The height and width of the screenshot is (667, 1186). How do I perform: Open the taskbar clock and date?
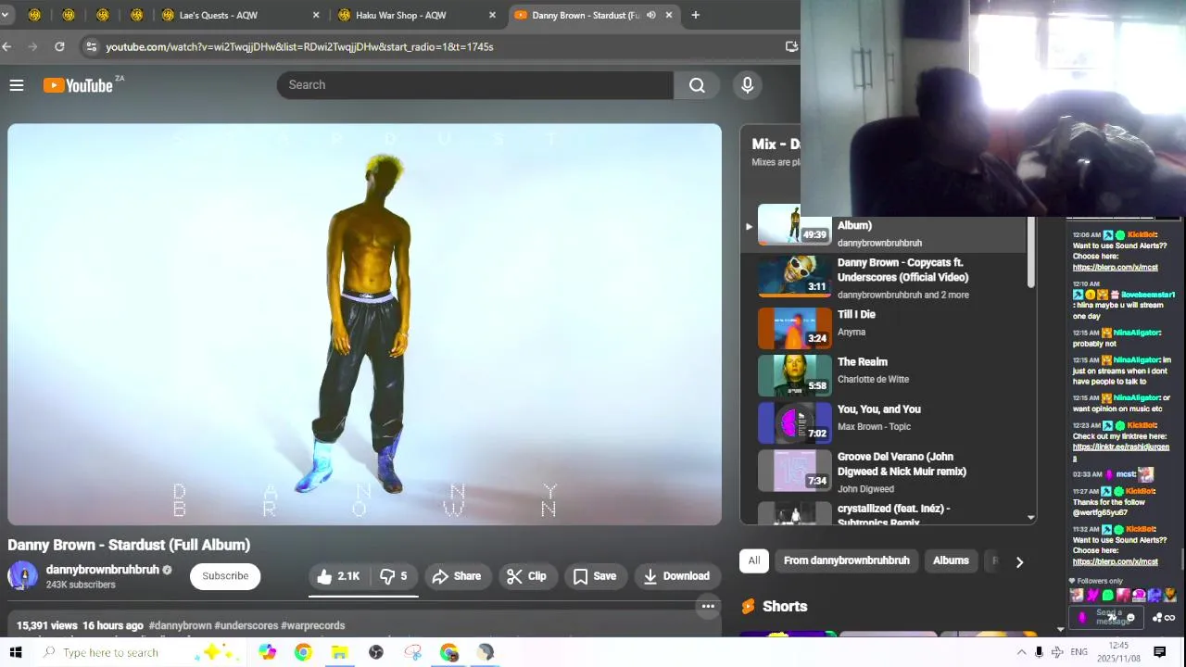coord(1118,652)
